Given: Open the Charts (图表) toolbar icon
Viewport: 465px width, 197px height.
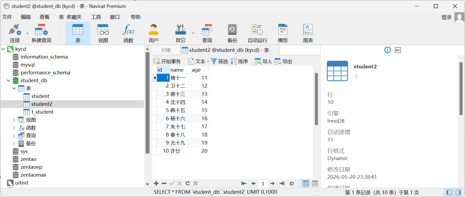Looking at the screenshot, I should pos(308,33).
